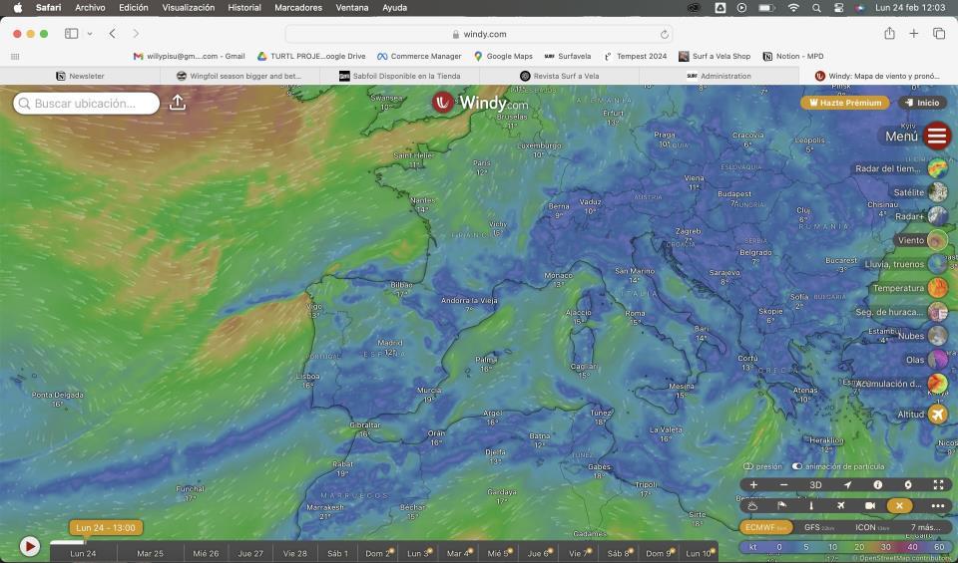Select the Temperatura layer icon
This screenshot has height=563, width=958.
938,288
